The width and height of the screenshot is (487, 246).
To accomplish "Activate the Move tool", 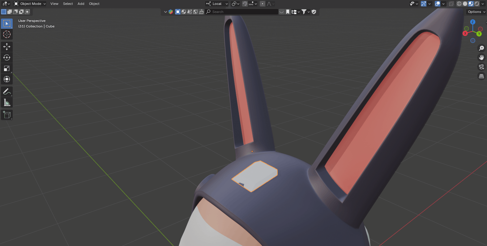I will (7, 47).
